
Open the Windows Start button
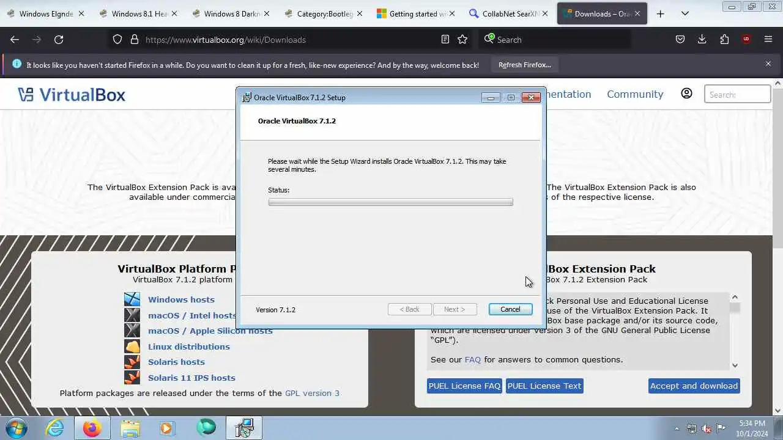point(17,428)
